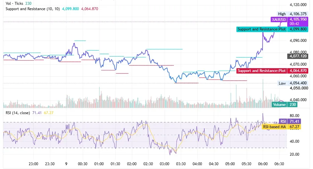Click the cyan Support and Resistance:Plot label
Image resolution: width=313 pixels, height=169 pixels.
click(262, 29)
